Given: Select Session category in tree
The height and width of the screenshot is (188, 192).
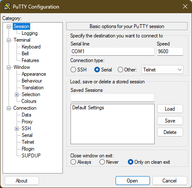Looking at the screenshot, I should point(21,26).
